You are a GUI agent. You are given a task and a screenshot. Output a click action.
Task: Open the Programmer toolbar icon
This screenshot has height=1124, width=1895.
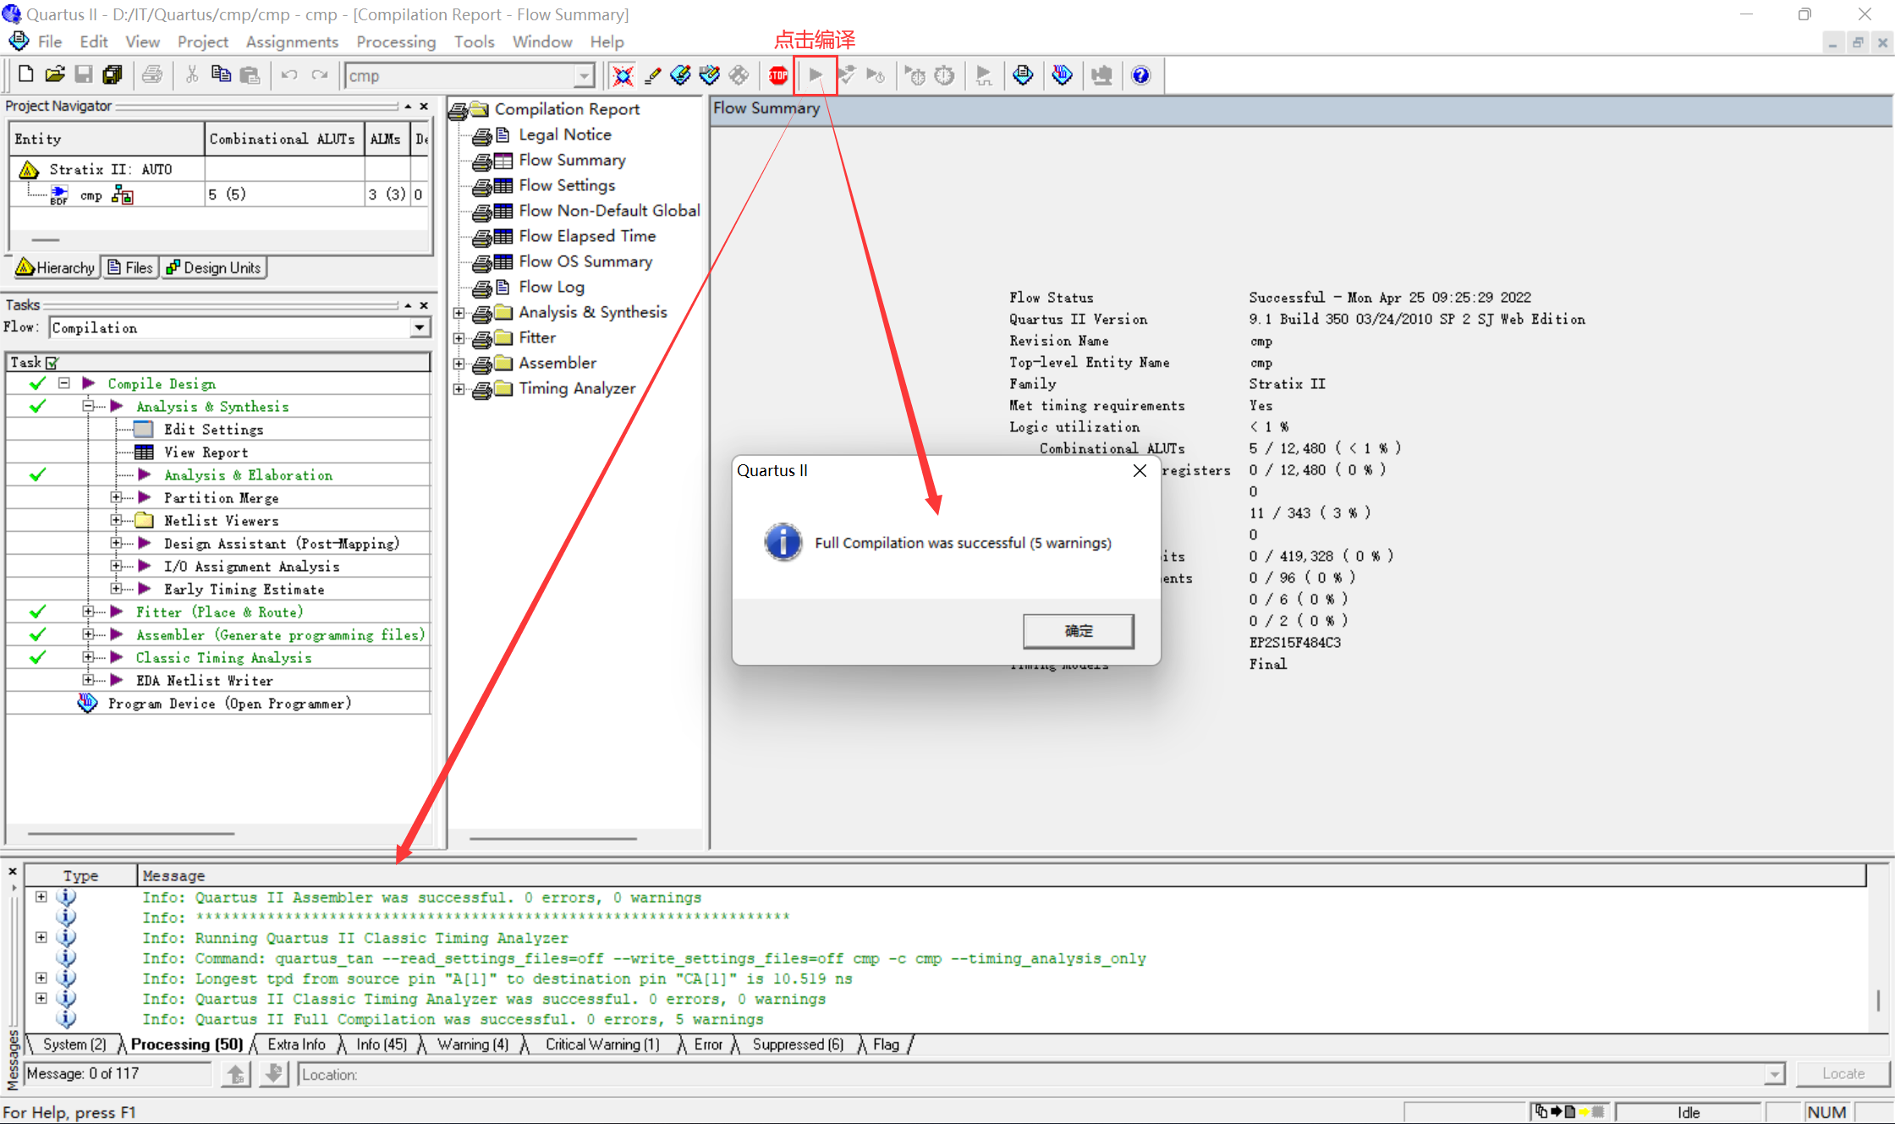(x=1063, y=75)
